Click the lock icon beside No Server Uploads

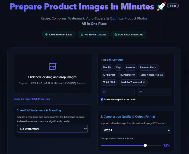[x=82, y=35]
